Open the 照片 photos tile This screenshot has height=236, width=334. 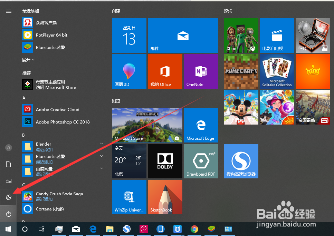[313, 35]
